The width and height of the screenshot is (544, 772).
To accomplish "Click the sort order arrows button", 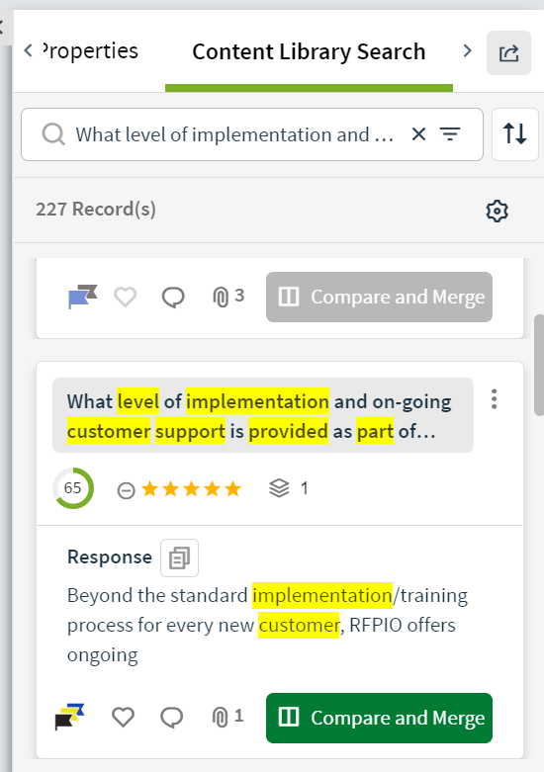I will coord(515,133).
